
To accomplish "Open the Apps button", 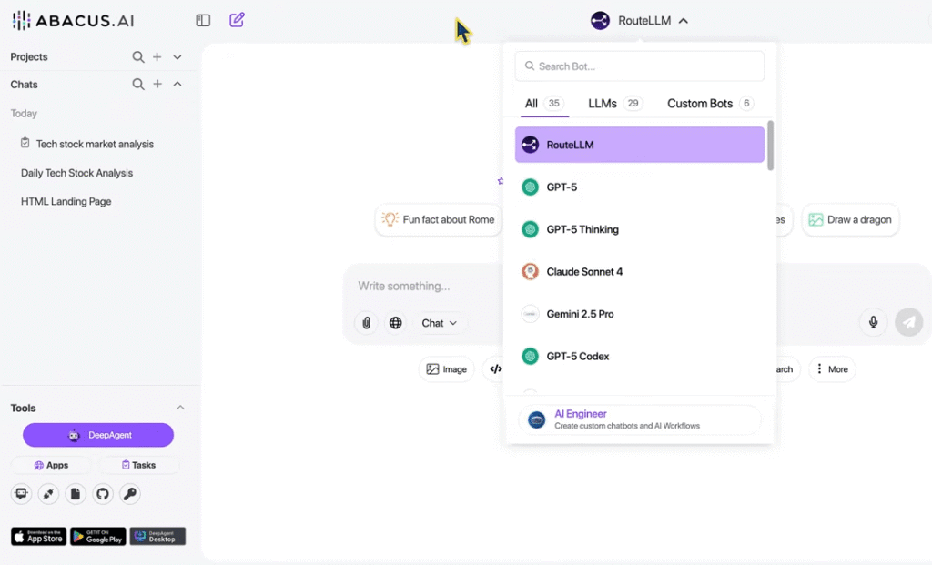I will point(51,465).
